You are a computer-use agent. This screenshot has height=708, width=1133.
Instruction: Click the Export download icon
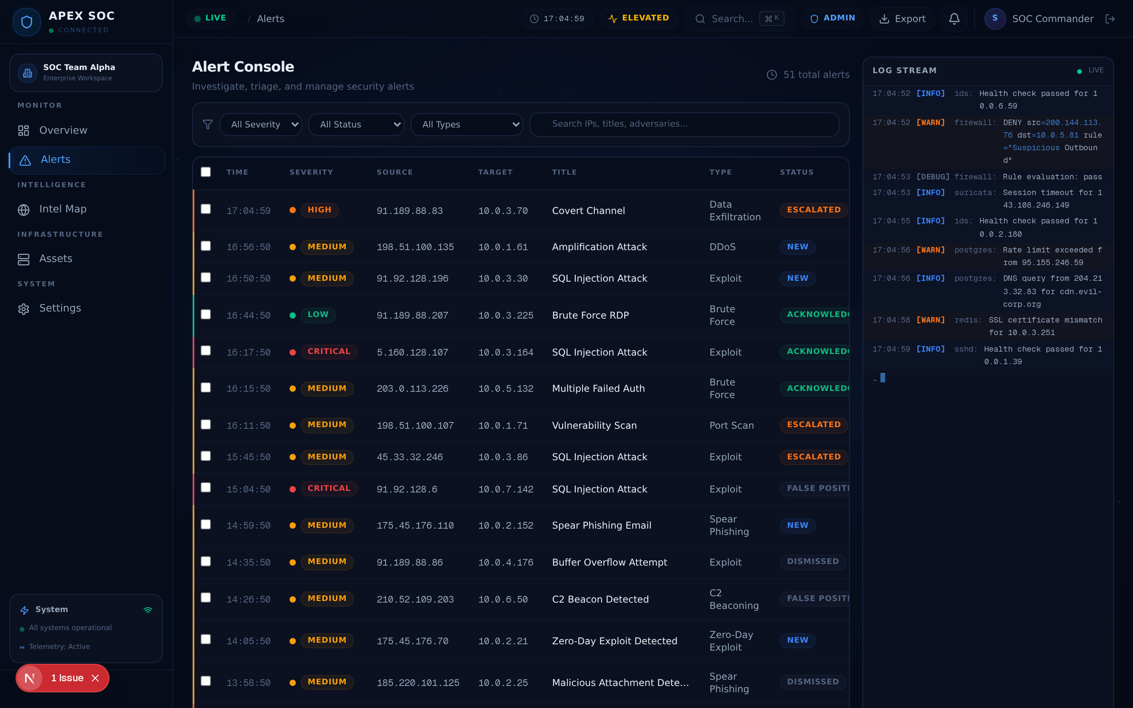884,19
